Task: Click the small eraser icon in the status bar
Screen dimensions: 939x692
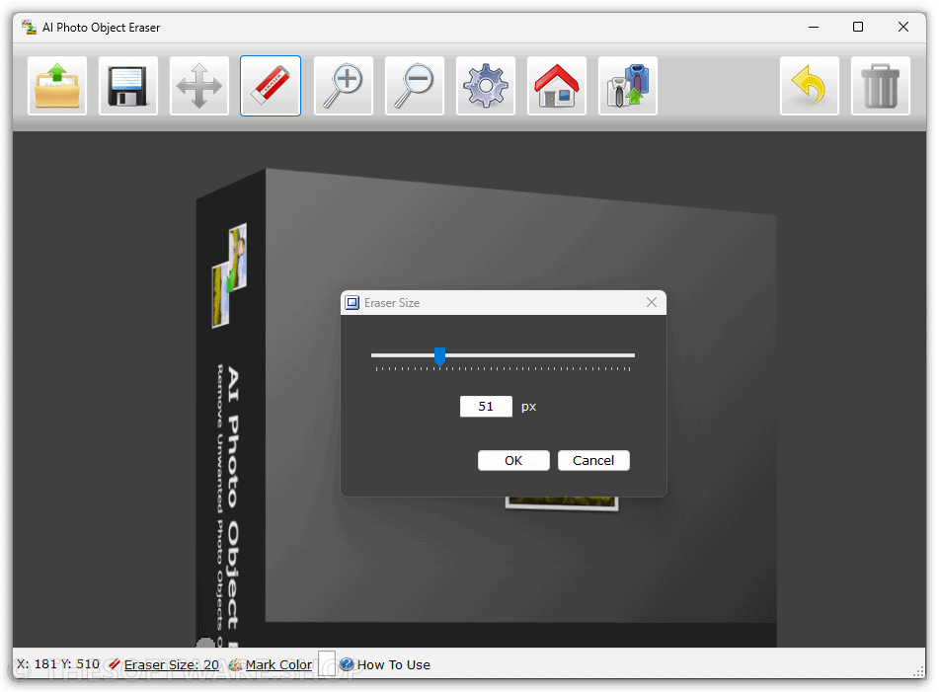Action: tap(114, 664)
